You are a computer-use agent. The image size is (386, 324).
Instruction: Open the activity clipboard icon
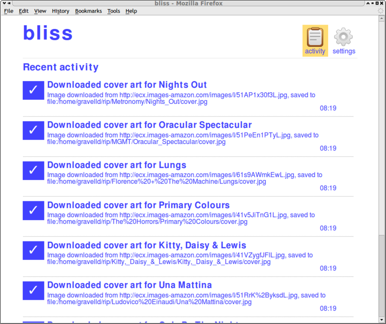pyautogui.click(x=315, y=41)
